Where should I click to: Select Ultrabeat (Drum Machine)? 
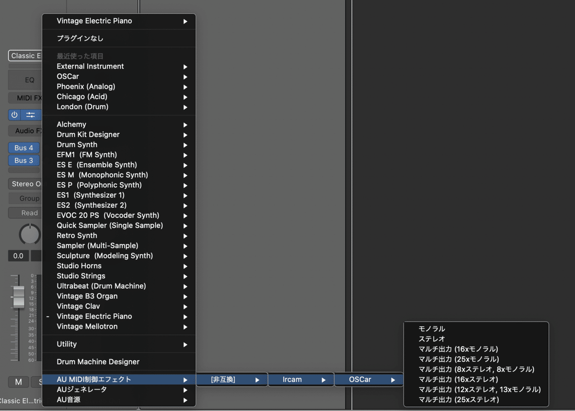coord(119,286)
